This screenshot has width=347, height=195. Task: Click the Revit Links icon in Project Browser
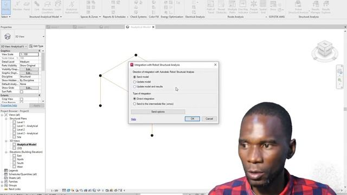tap(6, 189)
